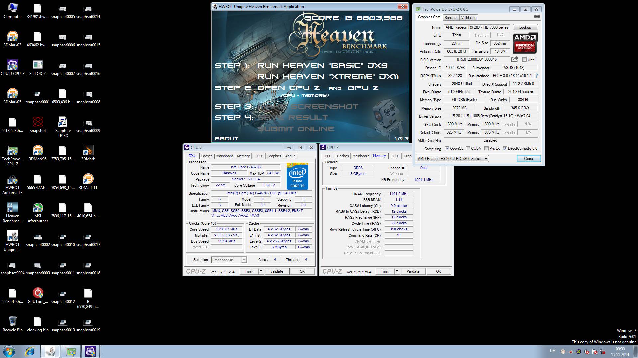Click the Close button in GPU-Z

(528, 159)
